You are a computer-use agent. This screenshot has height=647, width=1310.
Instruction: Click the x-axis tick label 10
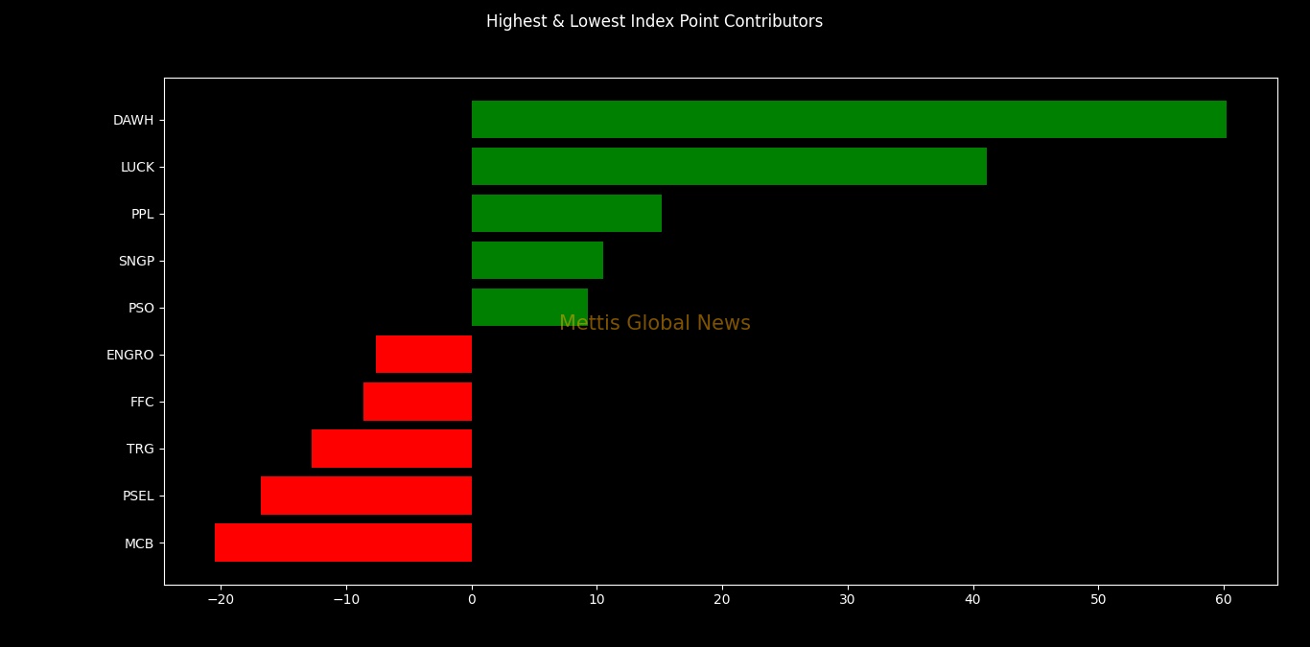[x=597, y=600]
